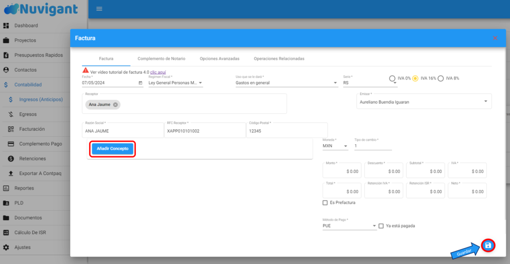
Task: Click the Descuento amount field
Action: (384, 170)
